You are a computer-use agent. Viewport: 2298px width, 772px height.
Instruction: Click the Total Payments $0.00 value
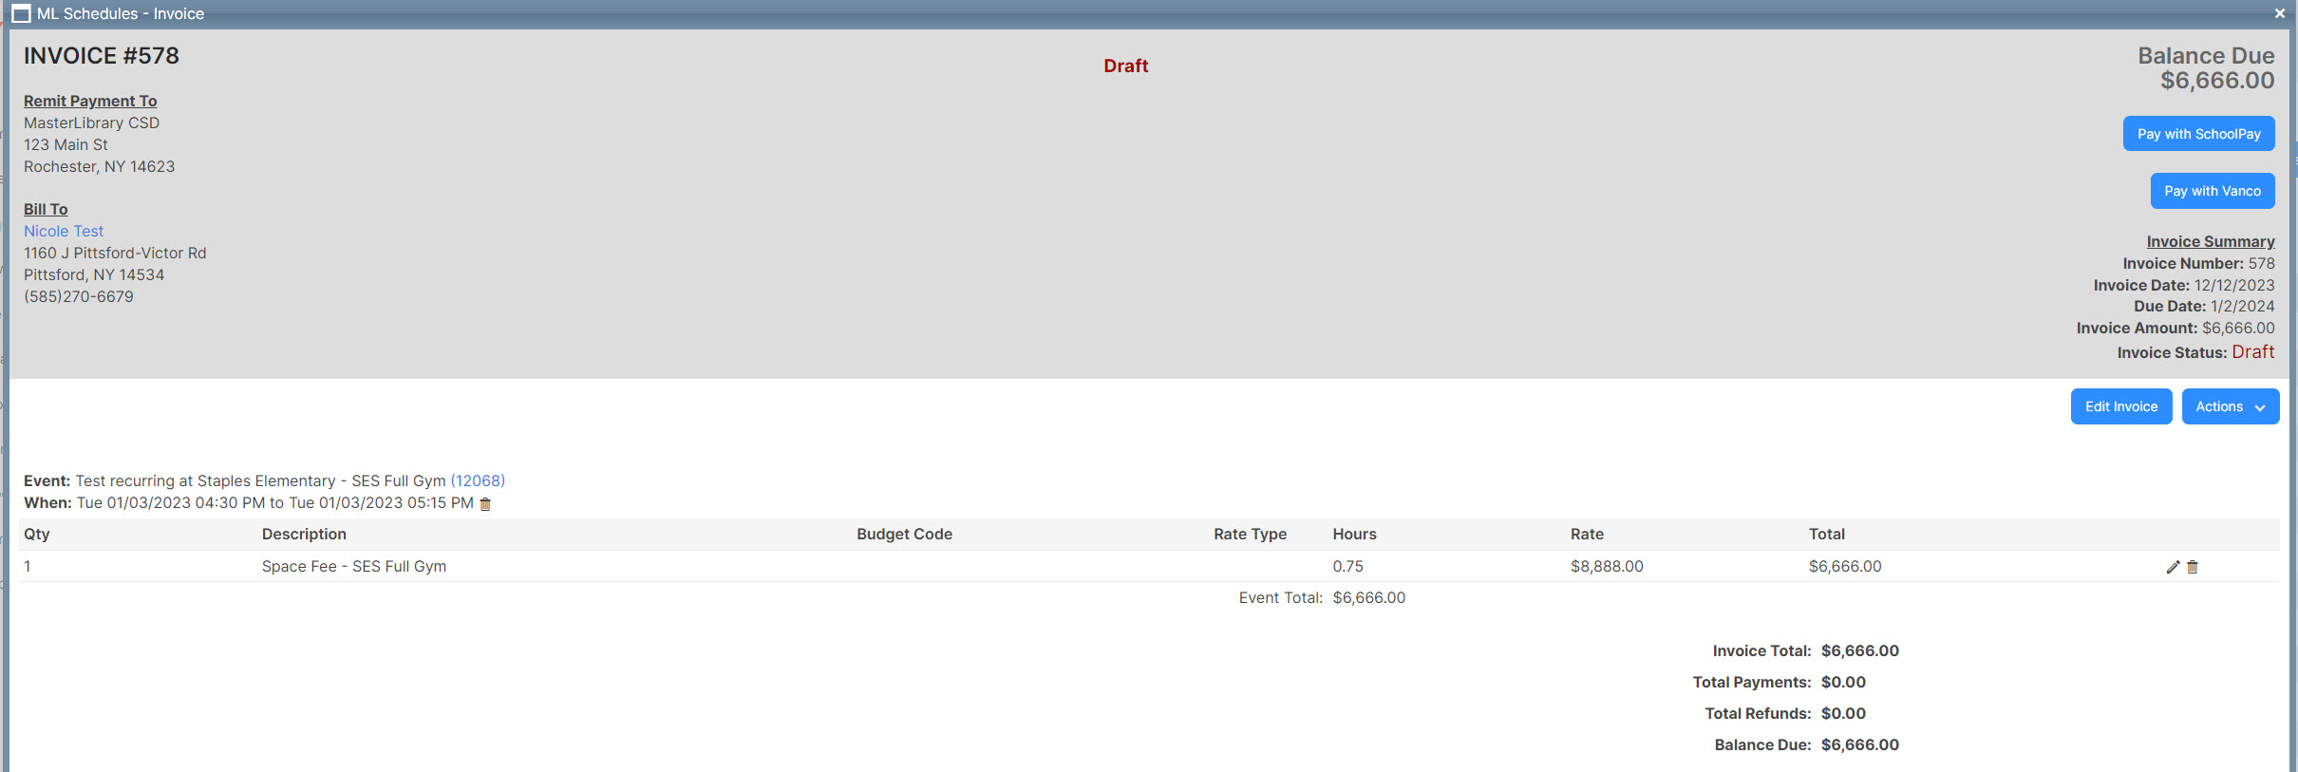click(1843, 683)
